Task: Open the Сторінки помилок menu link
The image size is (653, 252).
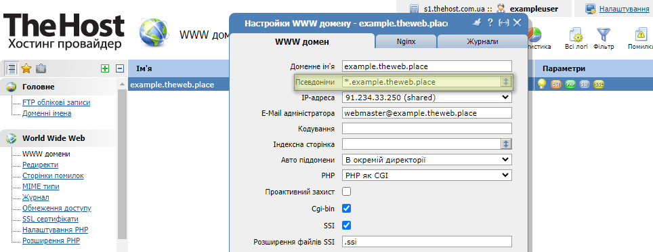Action: coord(53,175)
